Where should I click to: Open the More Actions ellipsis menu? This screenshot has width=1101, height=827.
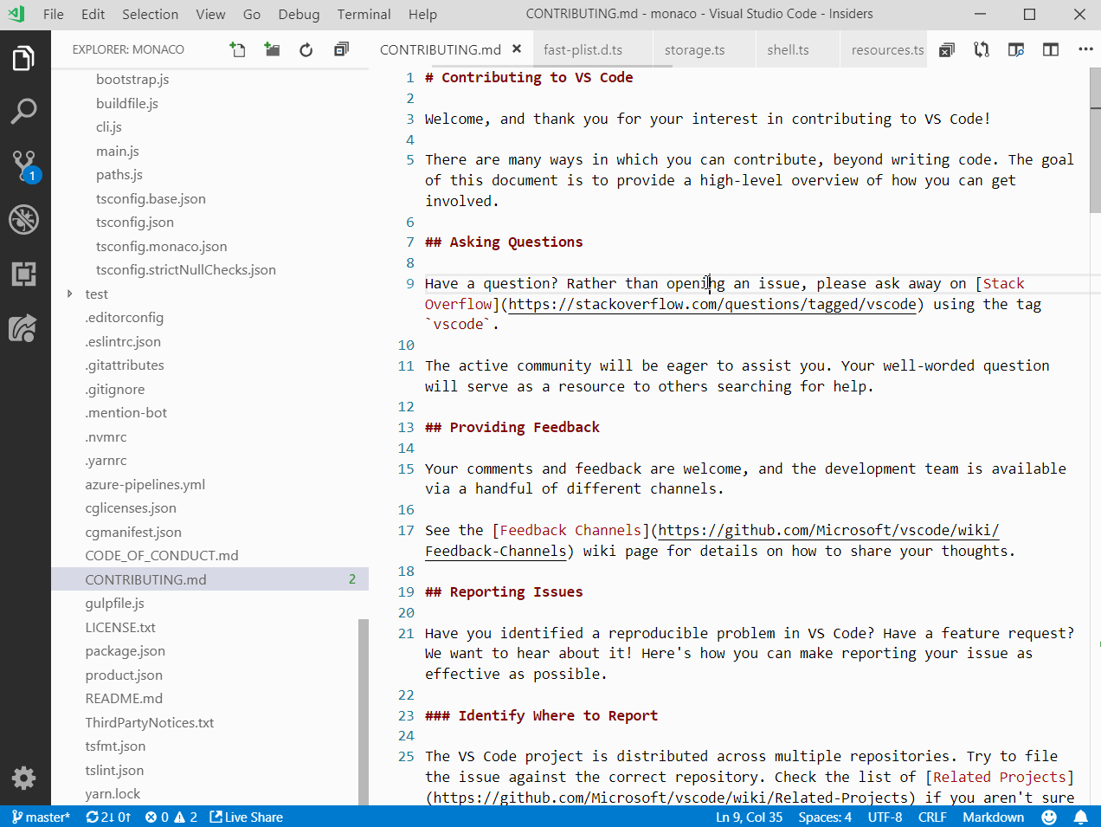click(1085, 49)
